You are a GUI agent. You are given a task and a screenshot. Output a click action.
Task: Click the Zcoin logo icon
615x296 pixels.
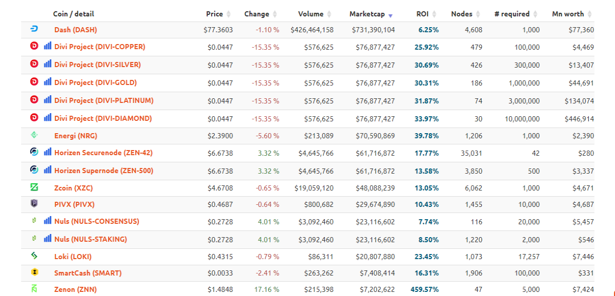coord(34,187)
